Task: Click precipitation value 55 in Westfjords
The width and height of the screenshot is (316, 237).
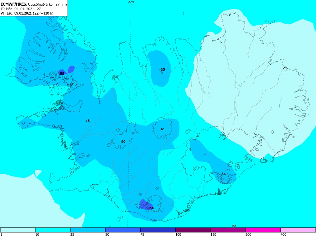Action: tap(62, 74)
